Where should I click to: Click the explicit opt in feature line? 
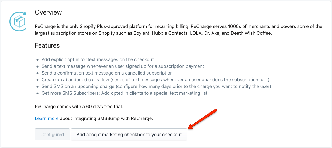(x=98, y=59)
